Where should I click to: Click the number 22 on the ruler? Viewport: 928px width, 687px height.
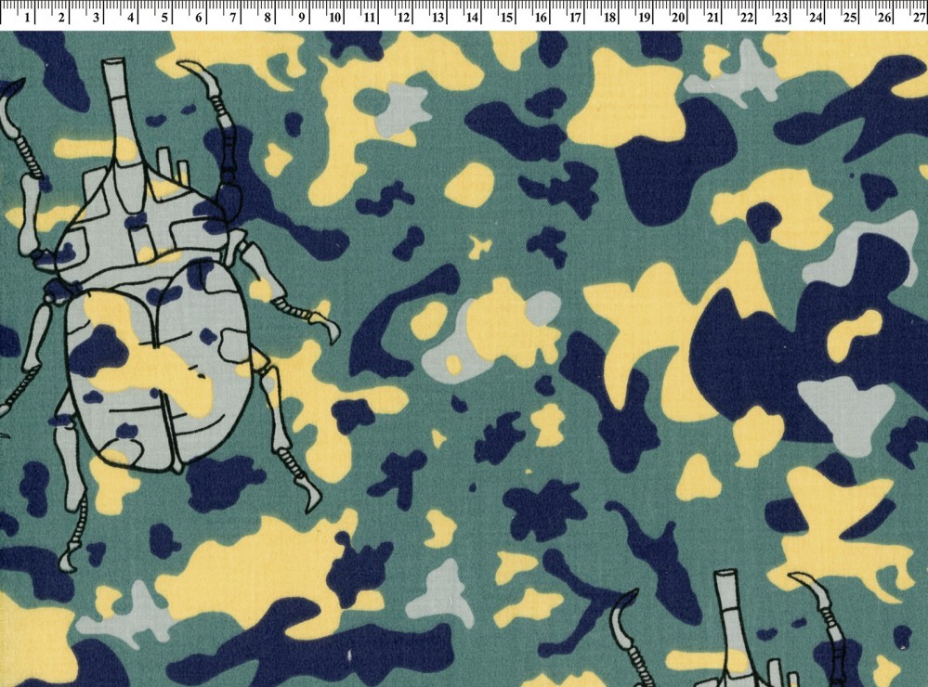pyautogui.click(x=747, y=19)
